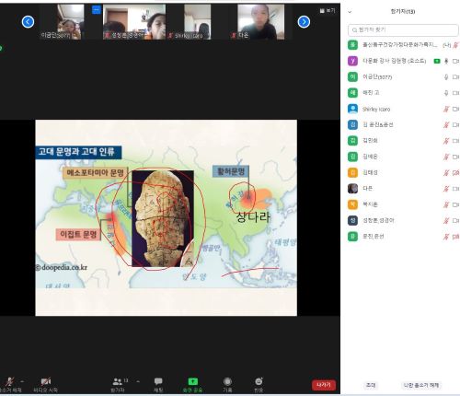The height and width of the screenshot is (396, 460).
Task: Click the green screen-share indicator in host row
Action: click(x=437, y=61)
